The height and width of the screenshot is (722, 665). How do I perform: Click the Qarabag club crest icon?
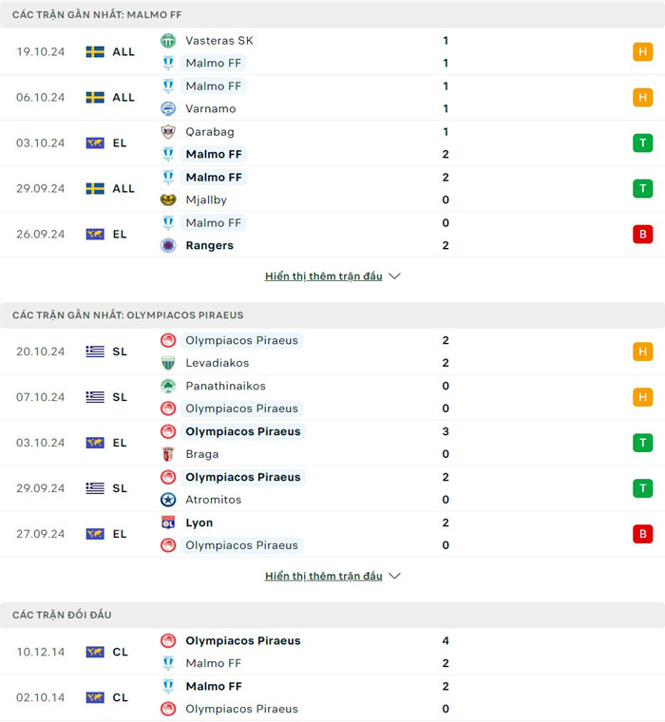click(x=168, y=132)
